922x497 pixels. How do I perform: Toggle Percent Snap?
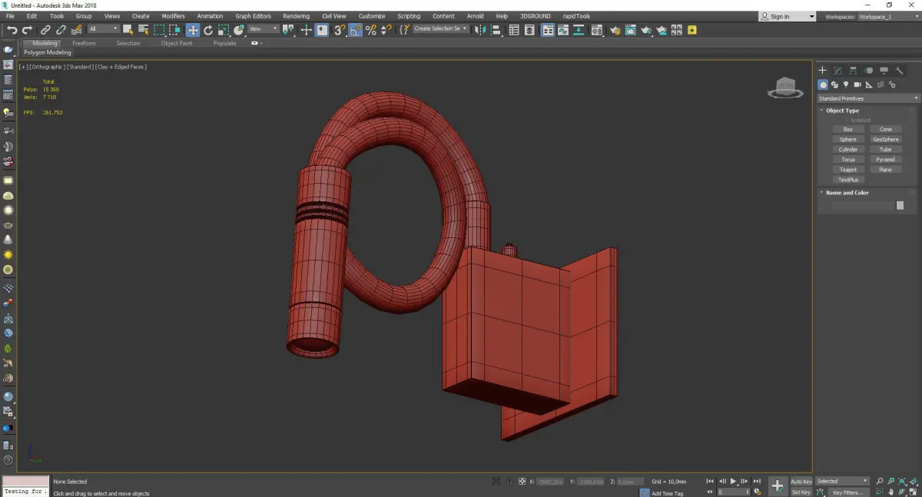[x=370, y=30]
